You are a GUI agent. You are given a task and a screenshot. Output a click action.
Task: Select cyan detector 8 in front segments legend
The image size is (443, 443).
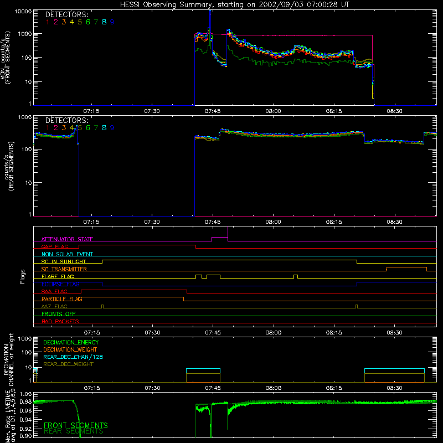pos(104,22)
